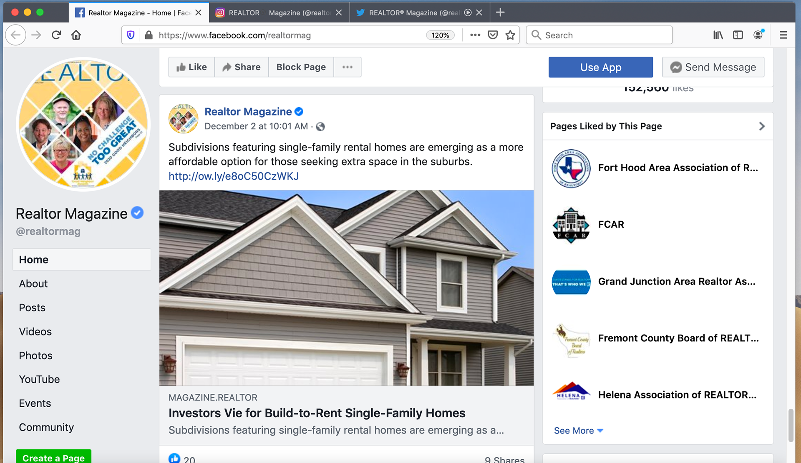801x463 pixels.
Task: Reset the 120% zoom level indicator
Action: 440,35
